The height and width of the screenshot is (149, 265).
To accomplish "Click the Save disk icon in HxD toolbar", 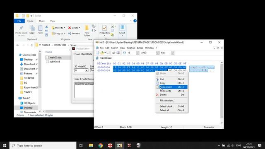I will click(x=108, y=53).
